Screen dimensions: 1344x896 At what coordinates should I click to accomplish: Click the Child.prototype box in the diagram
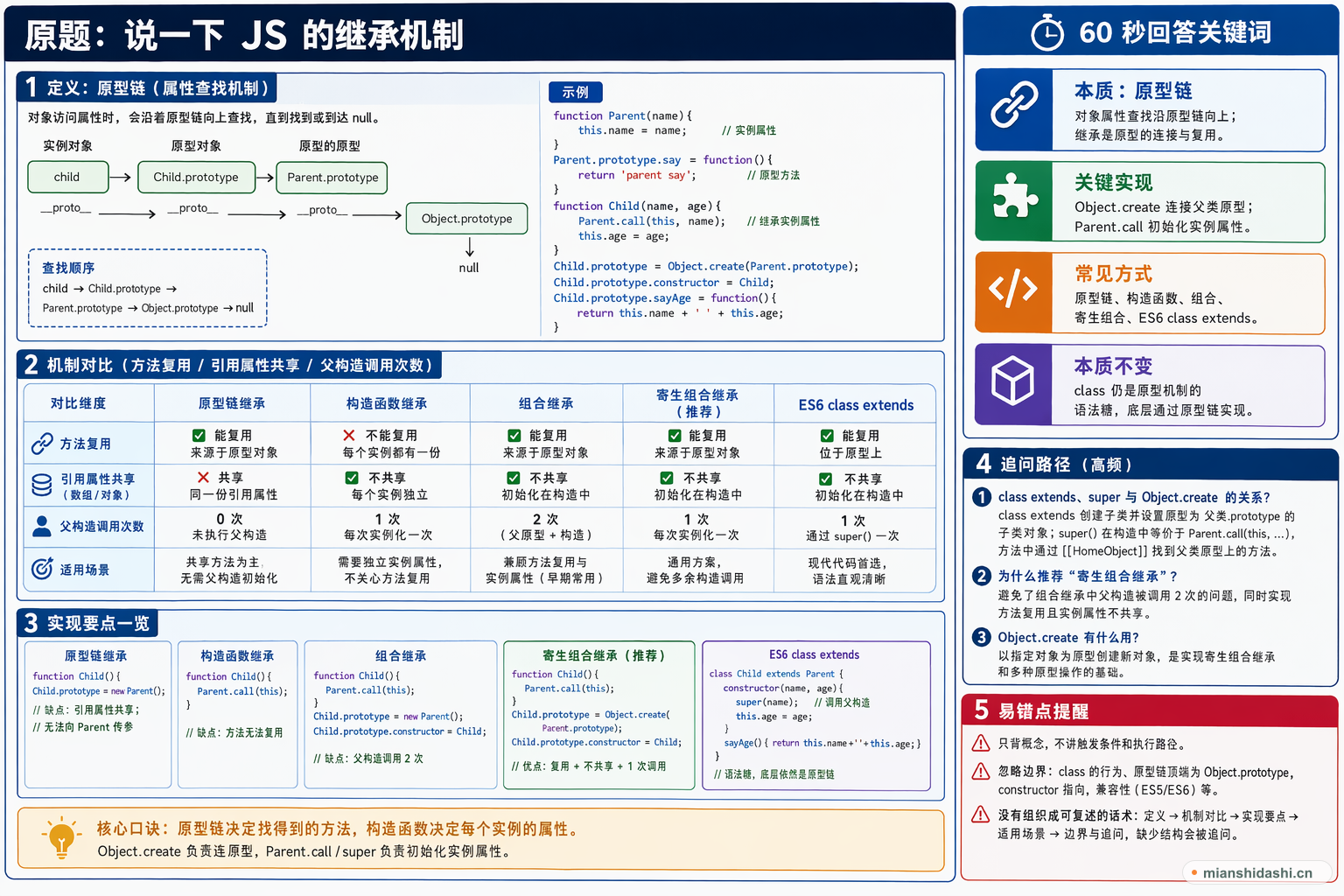point(196,177)
